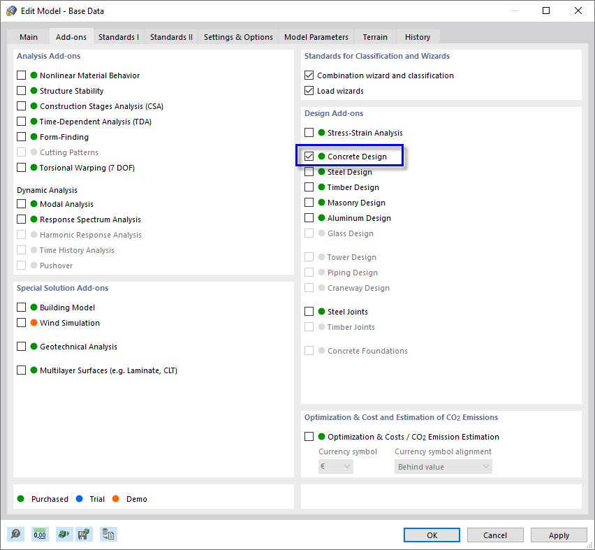Enable Building Model add-on
Viewport: 595px width, 550px height.
(x=21, y=307)
